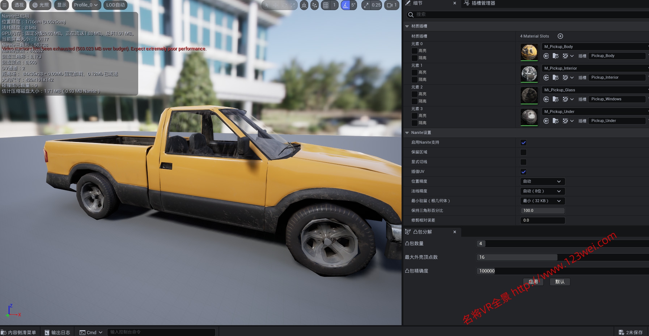This screenshot has width=649, height=336.
Task: Toggle rotation angle snapping icon
Action: [345, 5]
